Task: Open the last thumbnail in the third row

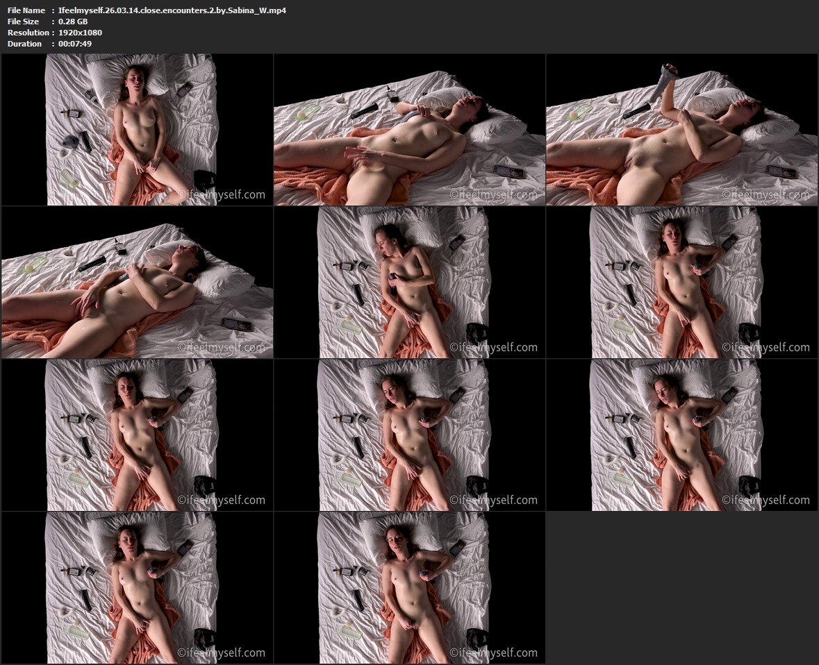Action: point(681,435)
